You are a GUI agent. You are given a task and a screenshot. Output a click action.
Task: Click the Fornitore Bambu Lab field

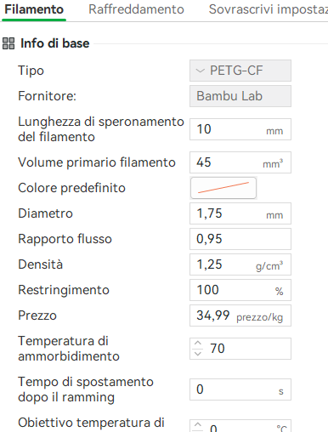[x=240, y=96]
